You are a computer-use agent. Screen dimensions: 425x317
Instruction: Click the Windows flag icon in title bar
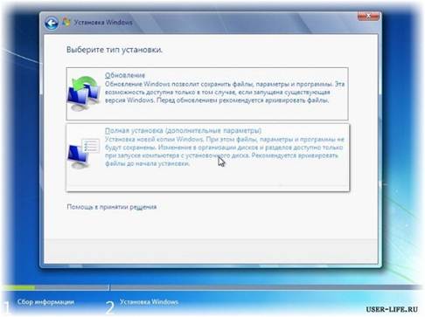click(x=66, y=22)
